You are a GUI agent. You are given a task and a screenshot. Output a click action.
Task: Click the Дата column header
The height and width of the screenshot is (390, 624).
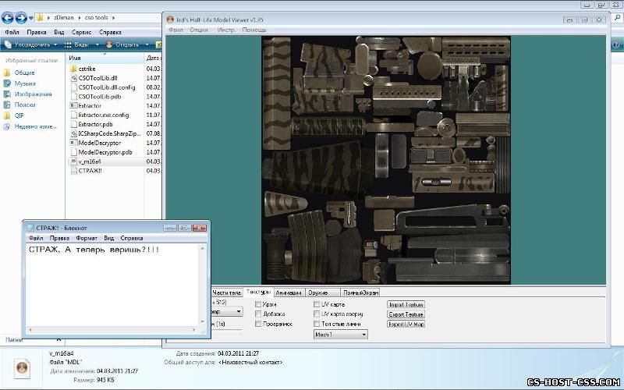pyautogui.click(x=153, y=58)
